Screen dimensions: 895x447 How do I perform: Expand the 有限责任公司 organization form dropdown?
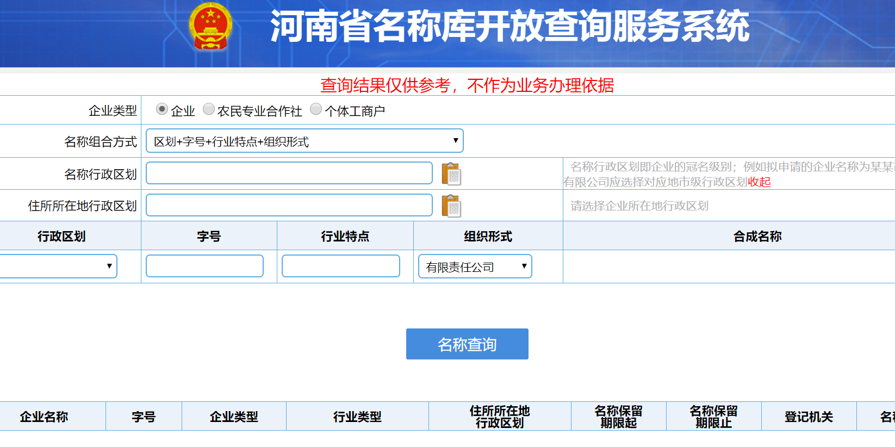point(475,266)
